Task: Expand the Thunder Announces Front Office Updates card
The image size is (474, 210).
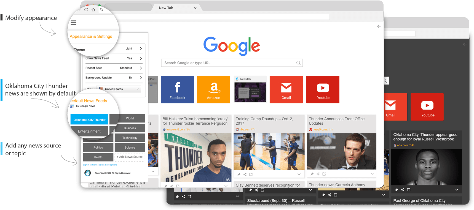Action: tap(372, 174)
